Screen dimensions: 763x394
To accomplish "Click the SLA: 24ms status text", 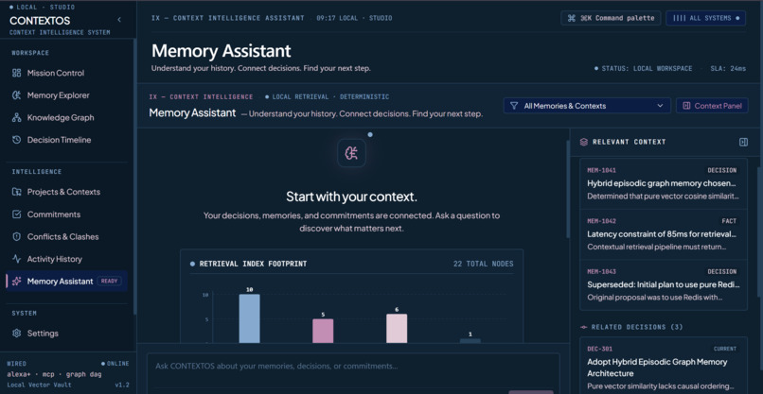I will coord(728,68).
